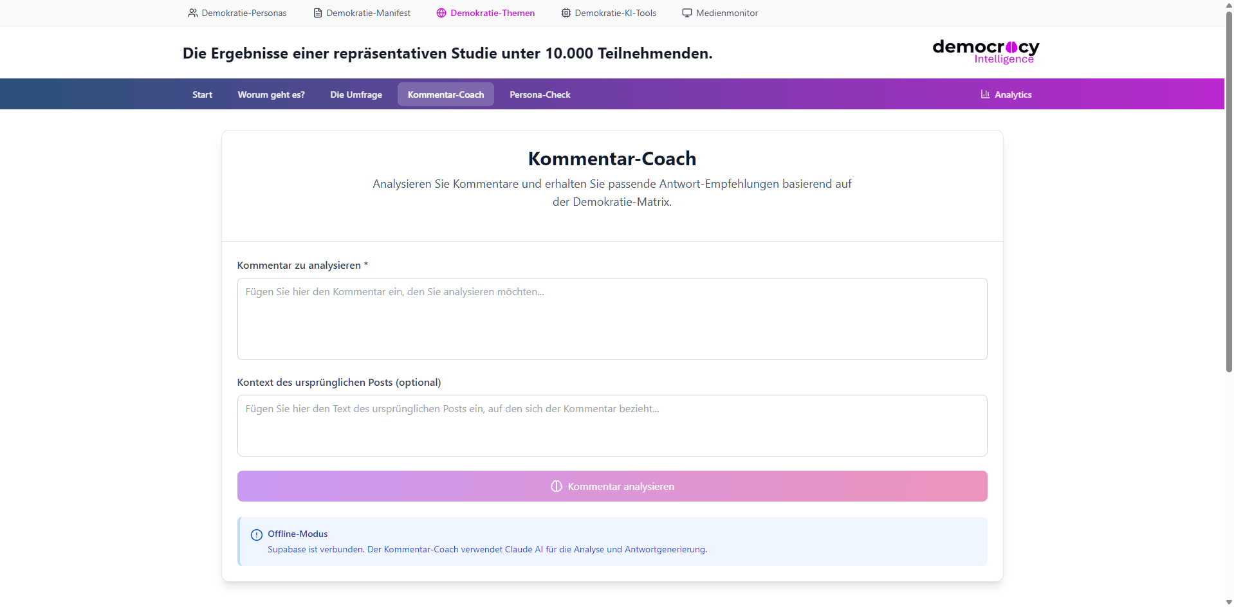This screenshot has height=607, width=1234.
Task: Open the Demokratie-Manifest link
Action: [362, 13]
